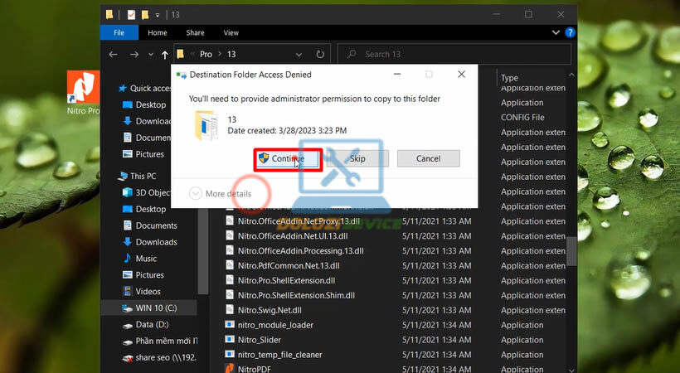Click Properties icon in quick access toolbar
The height and width of the screenshot is (373, 680).
(131, 15)
